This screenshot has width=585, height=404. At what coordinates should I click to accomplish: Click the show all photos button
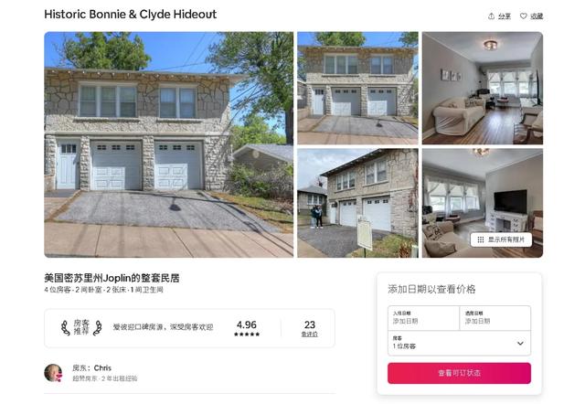501,239
